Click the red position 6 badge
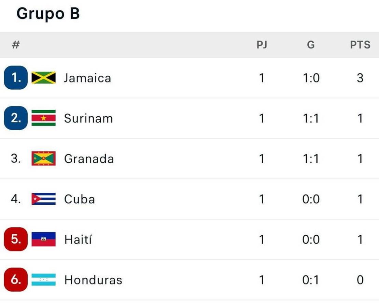379x307 pixels. (16, 280)
